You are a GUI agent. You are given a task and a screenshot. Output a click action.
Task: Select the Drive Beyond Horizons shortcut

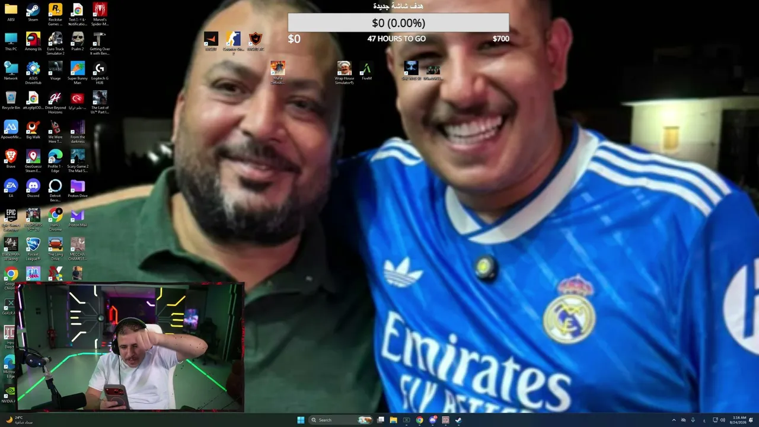(x=55, y=103)
